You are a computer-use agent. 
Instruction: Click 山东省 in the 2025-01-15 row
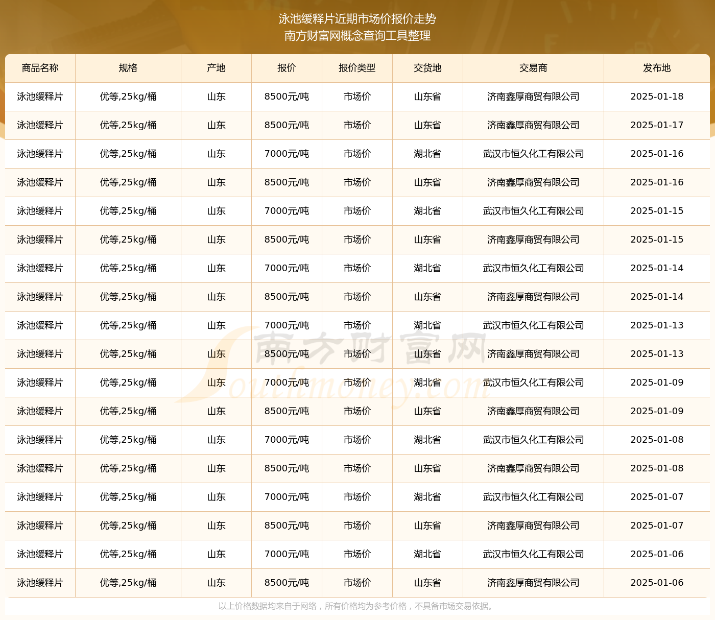(427, 240)
